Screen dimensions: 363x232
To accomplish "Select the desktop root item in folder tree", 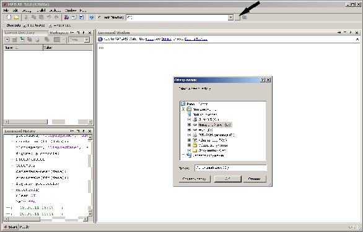I will click(x=195, y=104).
